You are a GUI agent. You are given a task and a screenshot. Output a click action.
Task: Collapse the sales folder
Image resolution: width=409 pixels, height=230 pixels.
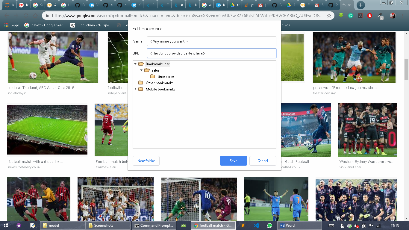coord(141,70)
